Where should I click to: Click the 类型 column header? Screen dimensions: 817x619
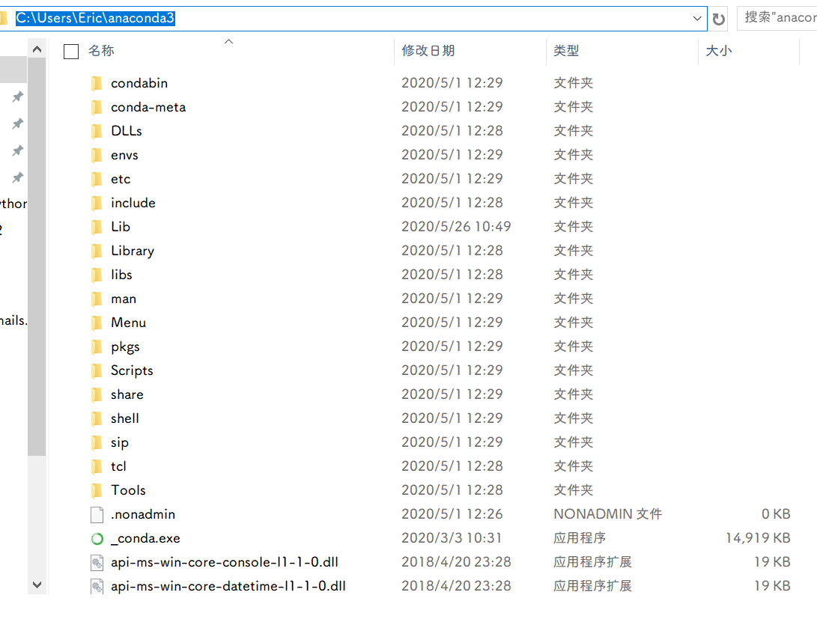568,51
